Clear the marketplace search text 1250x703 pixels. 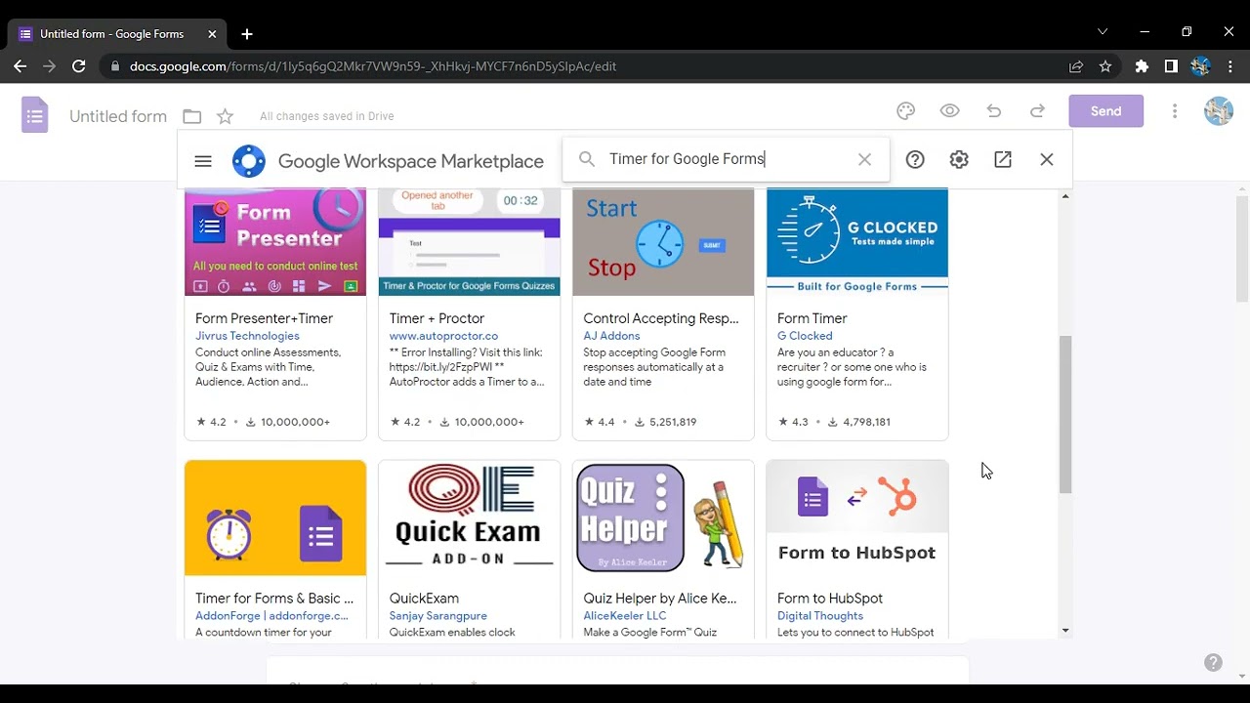click(864, 159)
